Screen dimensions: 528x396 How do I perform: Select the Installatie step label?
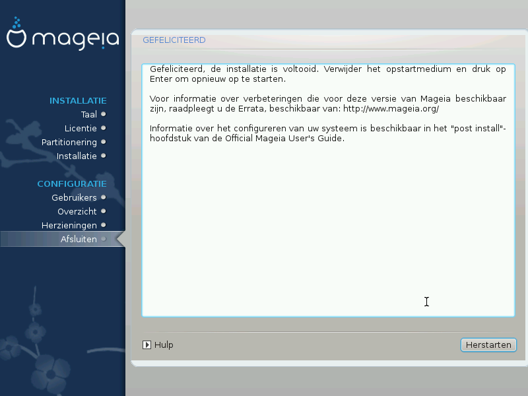click(77, 156)
